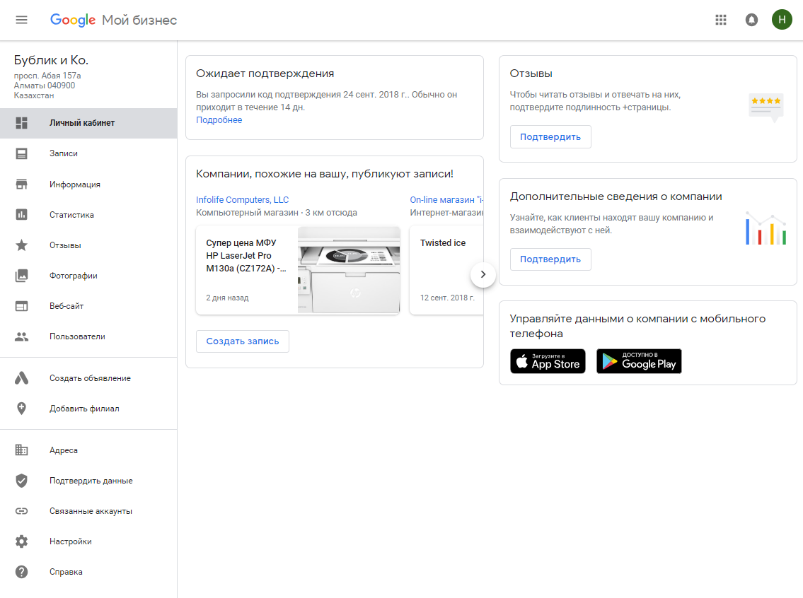The image size is (803, 598).
Task: Select Веб-сайт in the sidebar
Action: click(x=67, y=306)
